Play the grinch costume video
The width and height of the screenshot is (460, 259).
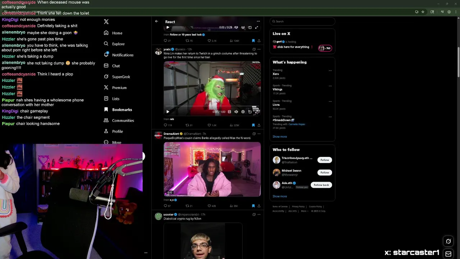[x=167, y=112]
